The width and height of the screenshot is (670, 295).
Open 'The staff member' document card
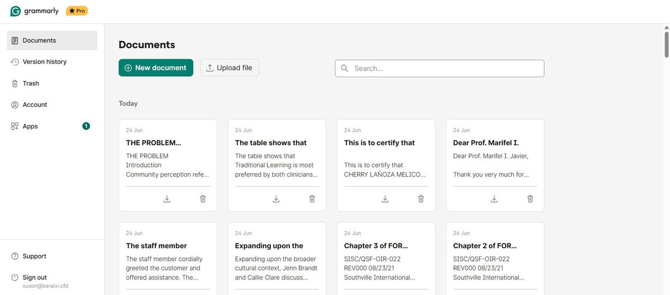(x=168, y=258)
